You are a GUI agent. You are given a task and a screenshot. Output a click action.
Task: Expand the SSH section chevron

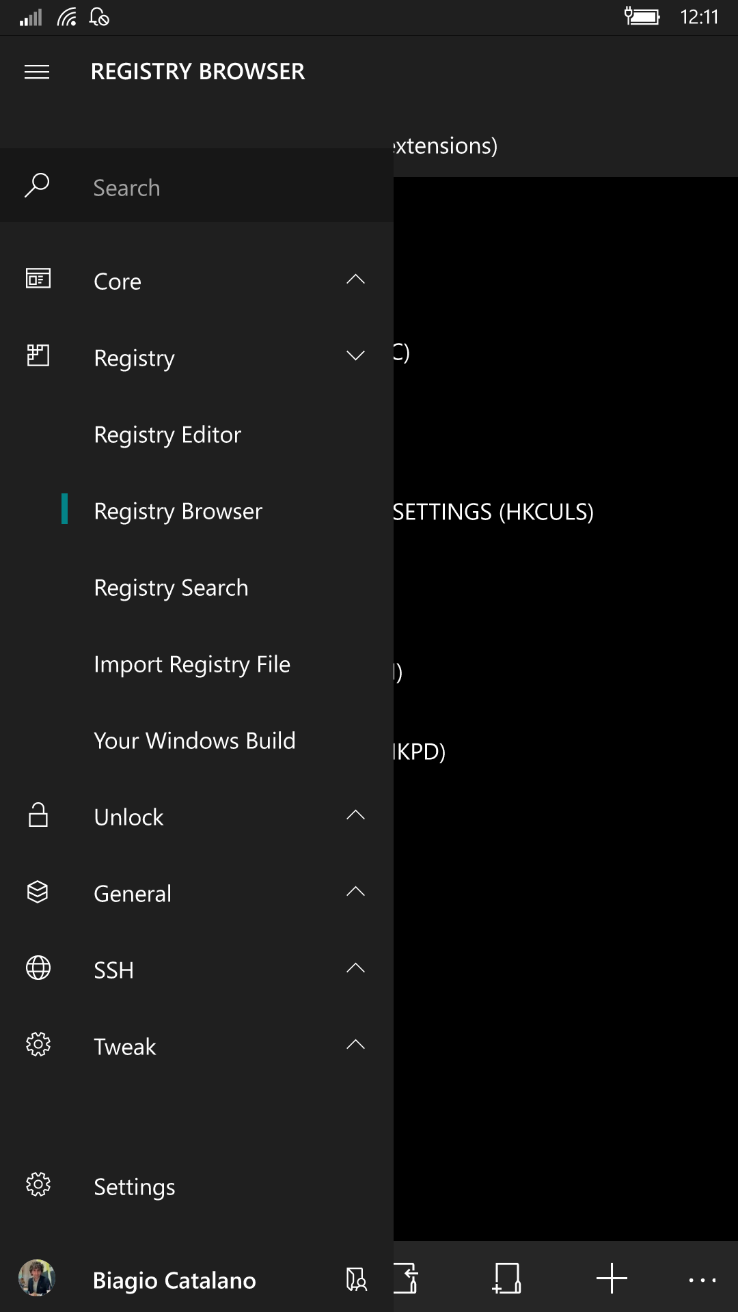[355, 968]
